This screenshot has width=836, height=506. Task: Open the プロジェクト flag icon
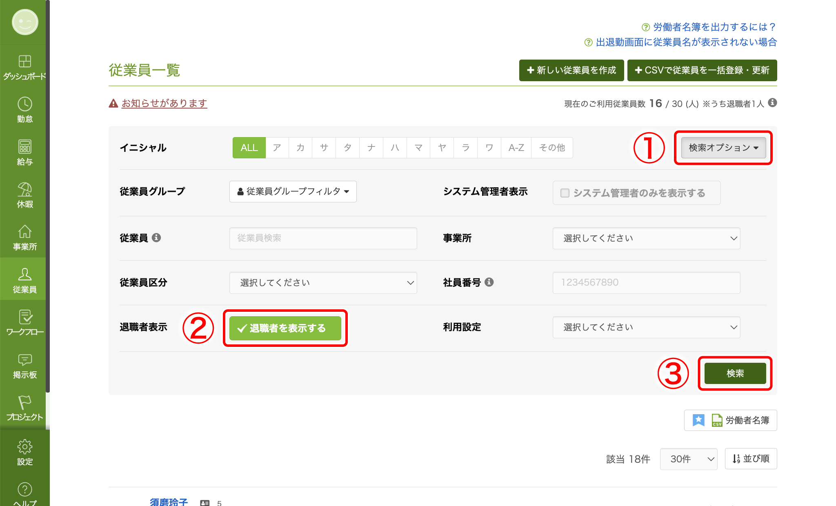[x=25, y=402]
